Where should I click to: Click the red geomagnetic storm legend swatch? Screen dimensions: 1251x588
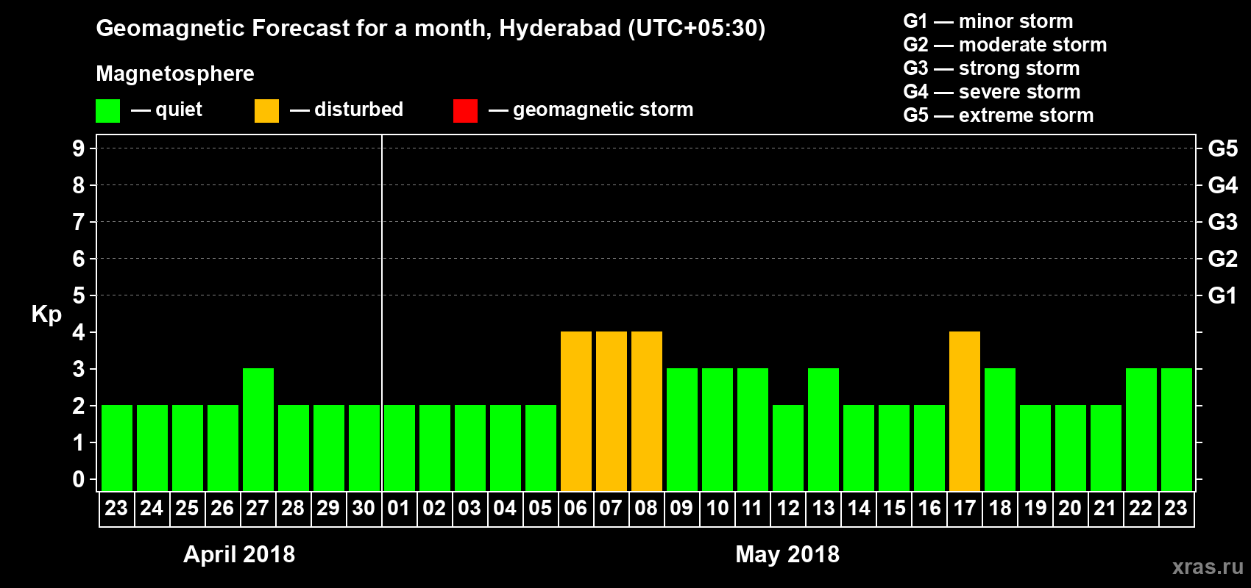click(465, 111)
